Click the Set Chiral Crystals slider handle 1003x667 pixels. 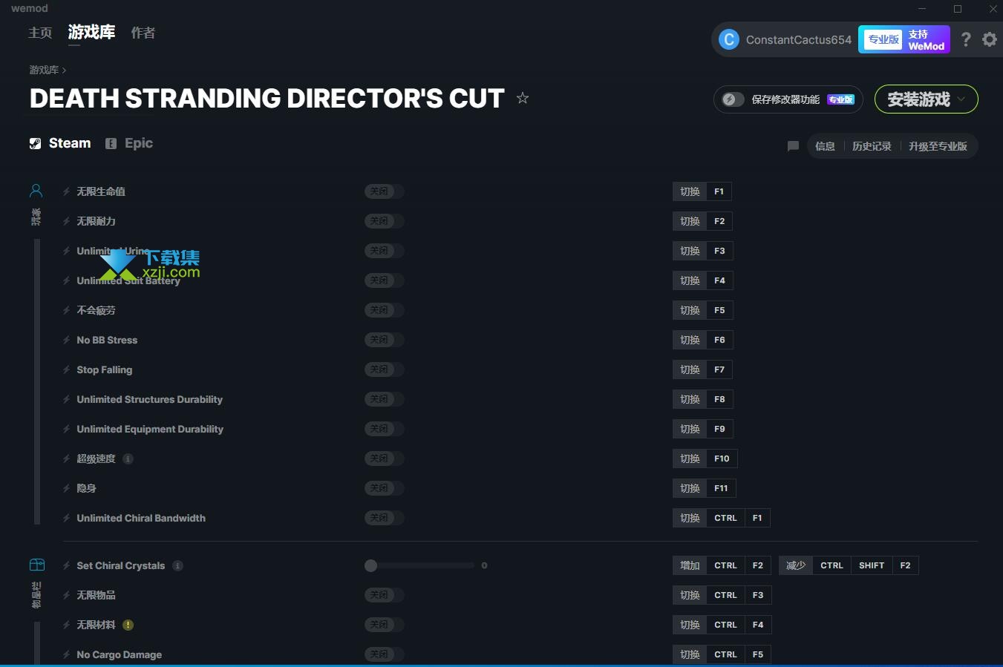click(x=371, y=565)
